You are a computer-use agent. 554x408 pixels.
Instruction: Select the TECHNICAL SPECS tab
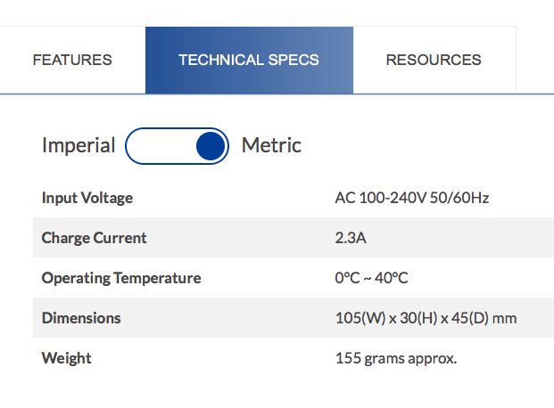tap(249, 61)
